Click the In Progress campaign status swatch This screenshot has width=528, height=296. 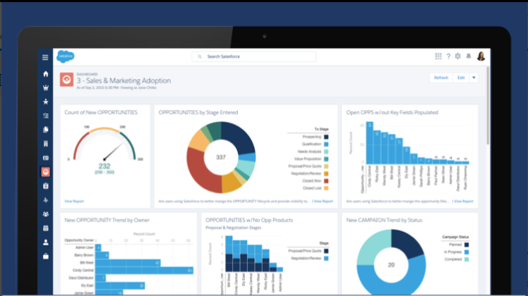[x=467, y=252]
